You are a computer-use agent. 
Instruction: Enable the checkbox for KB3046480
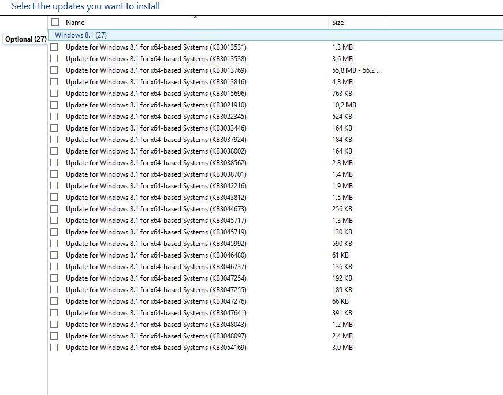tap(54, 255)
